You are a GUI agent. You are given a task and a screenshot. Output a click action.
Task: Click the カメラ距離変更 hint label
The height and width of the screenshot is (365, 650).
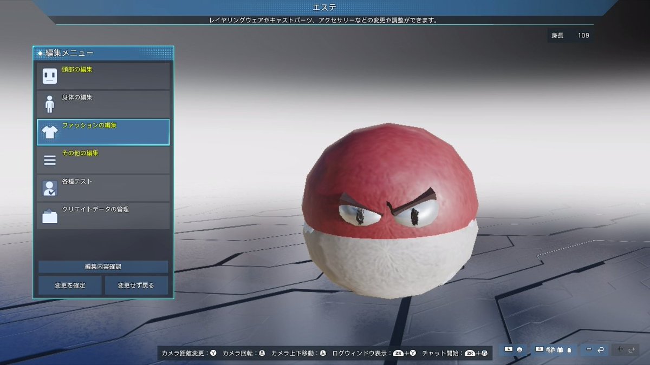click(x=184, y=353)
